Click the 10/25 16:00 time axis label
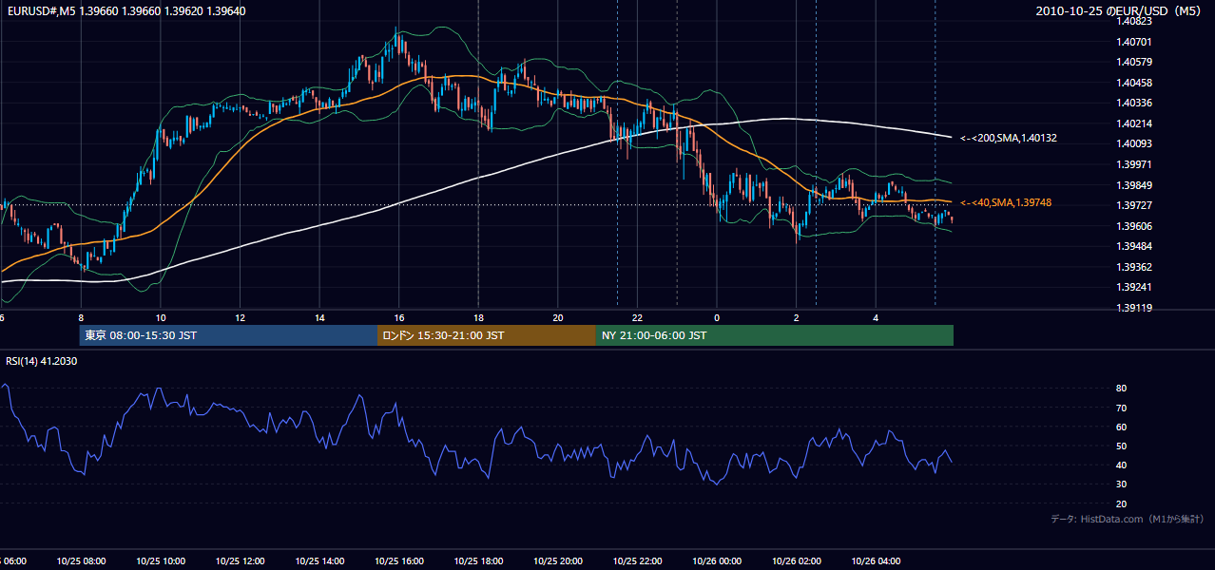Screen dimensions: 1215x570 [x=399, y=561]
